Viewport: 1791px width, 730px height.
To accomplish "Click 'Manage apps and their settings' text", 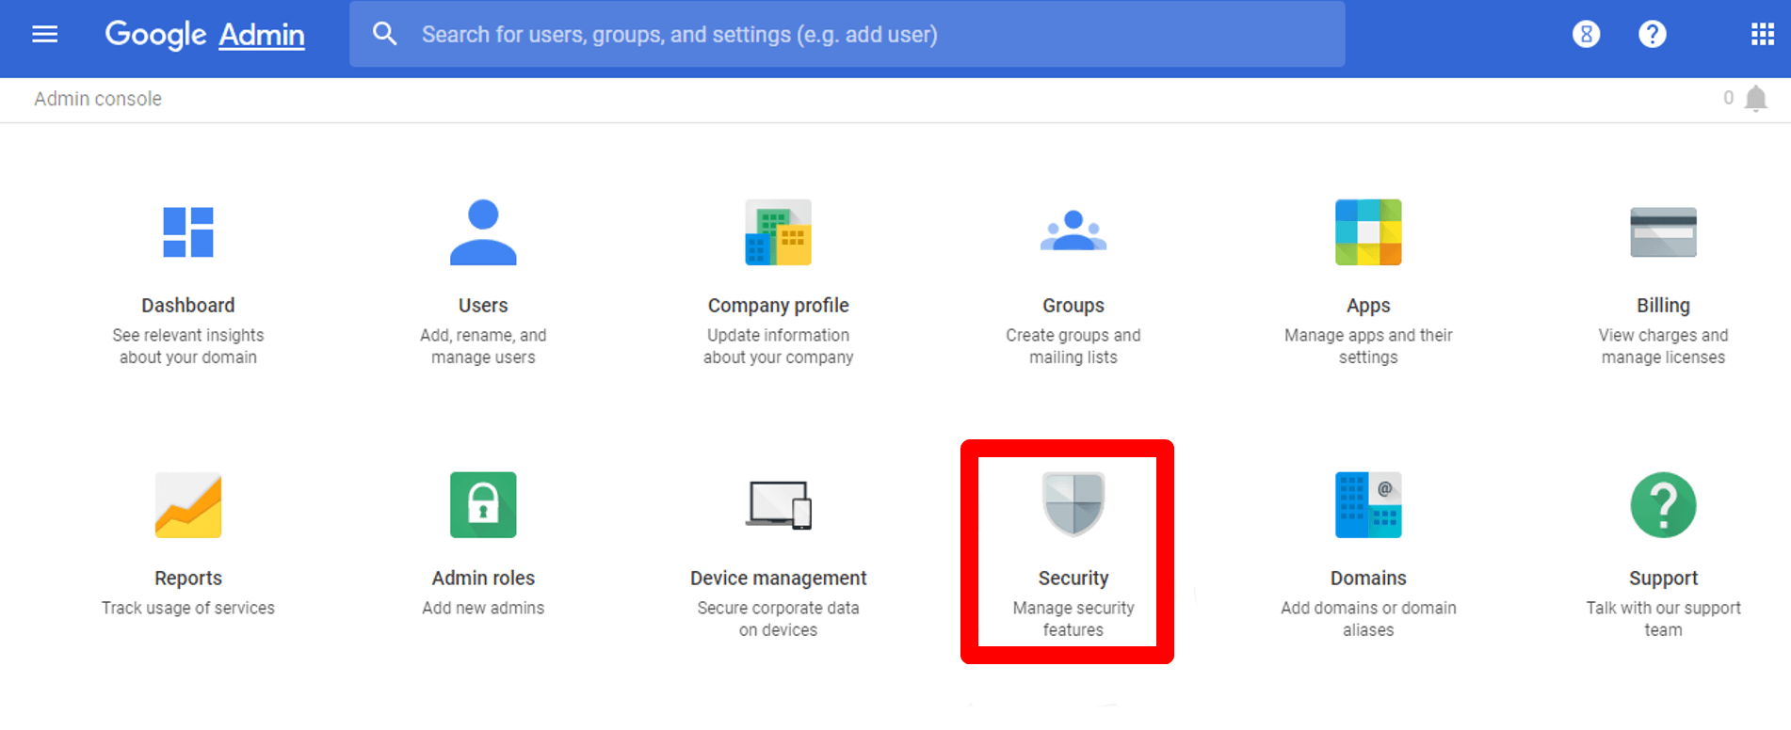I will pos(1368,346).
